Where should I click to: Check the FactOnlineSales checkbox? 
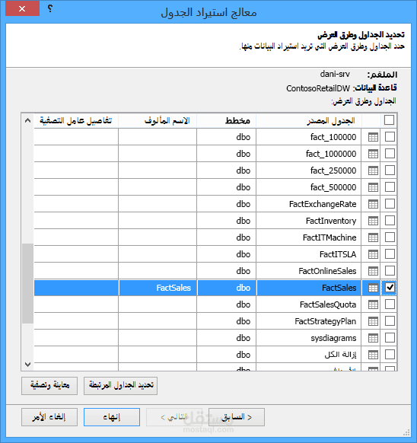390,270
